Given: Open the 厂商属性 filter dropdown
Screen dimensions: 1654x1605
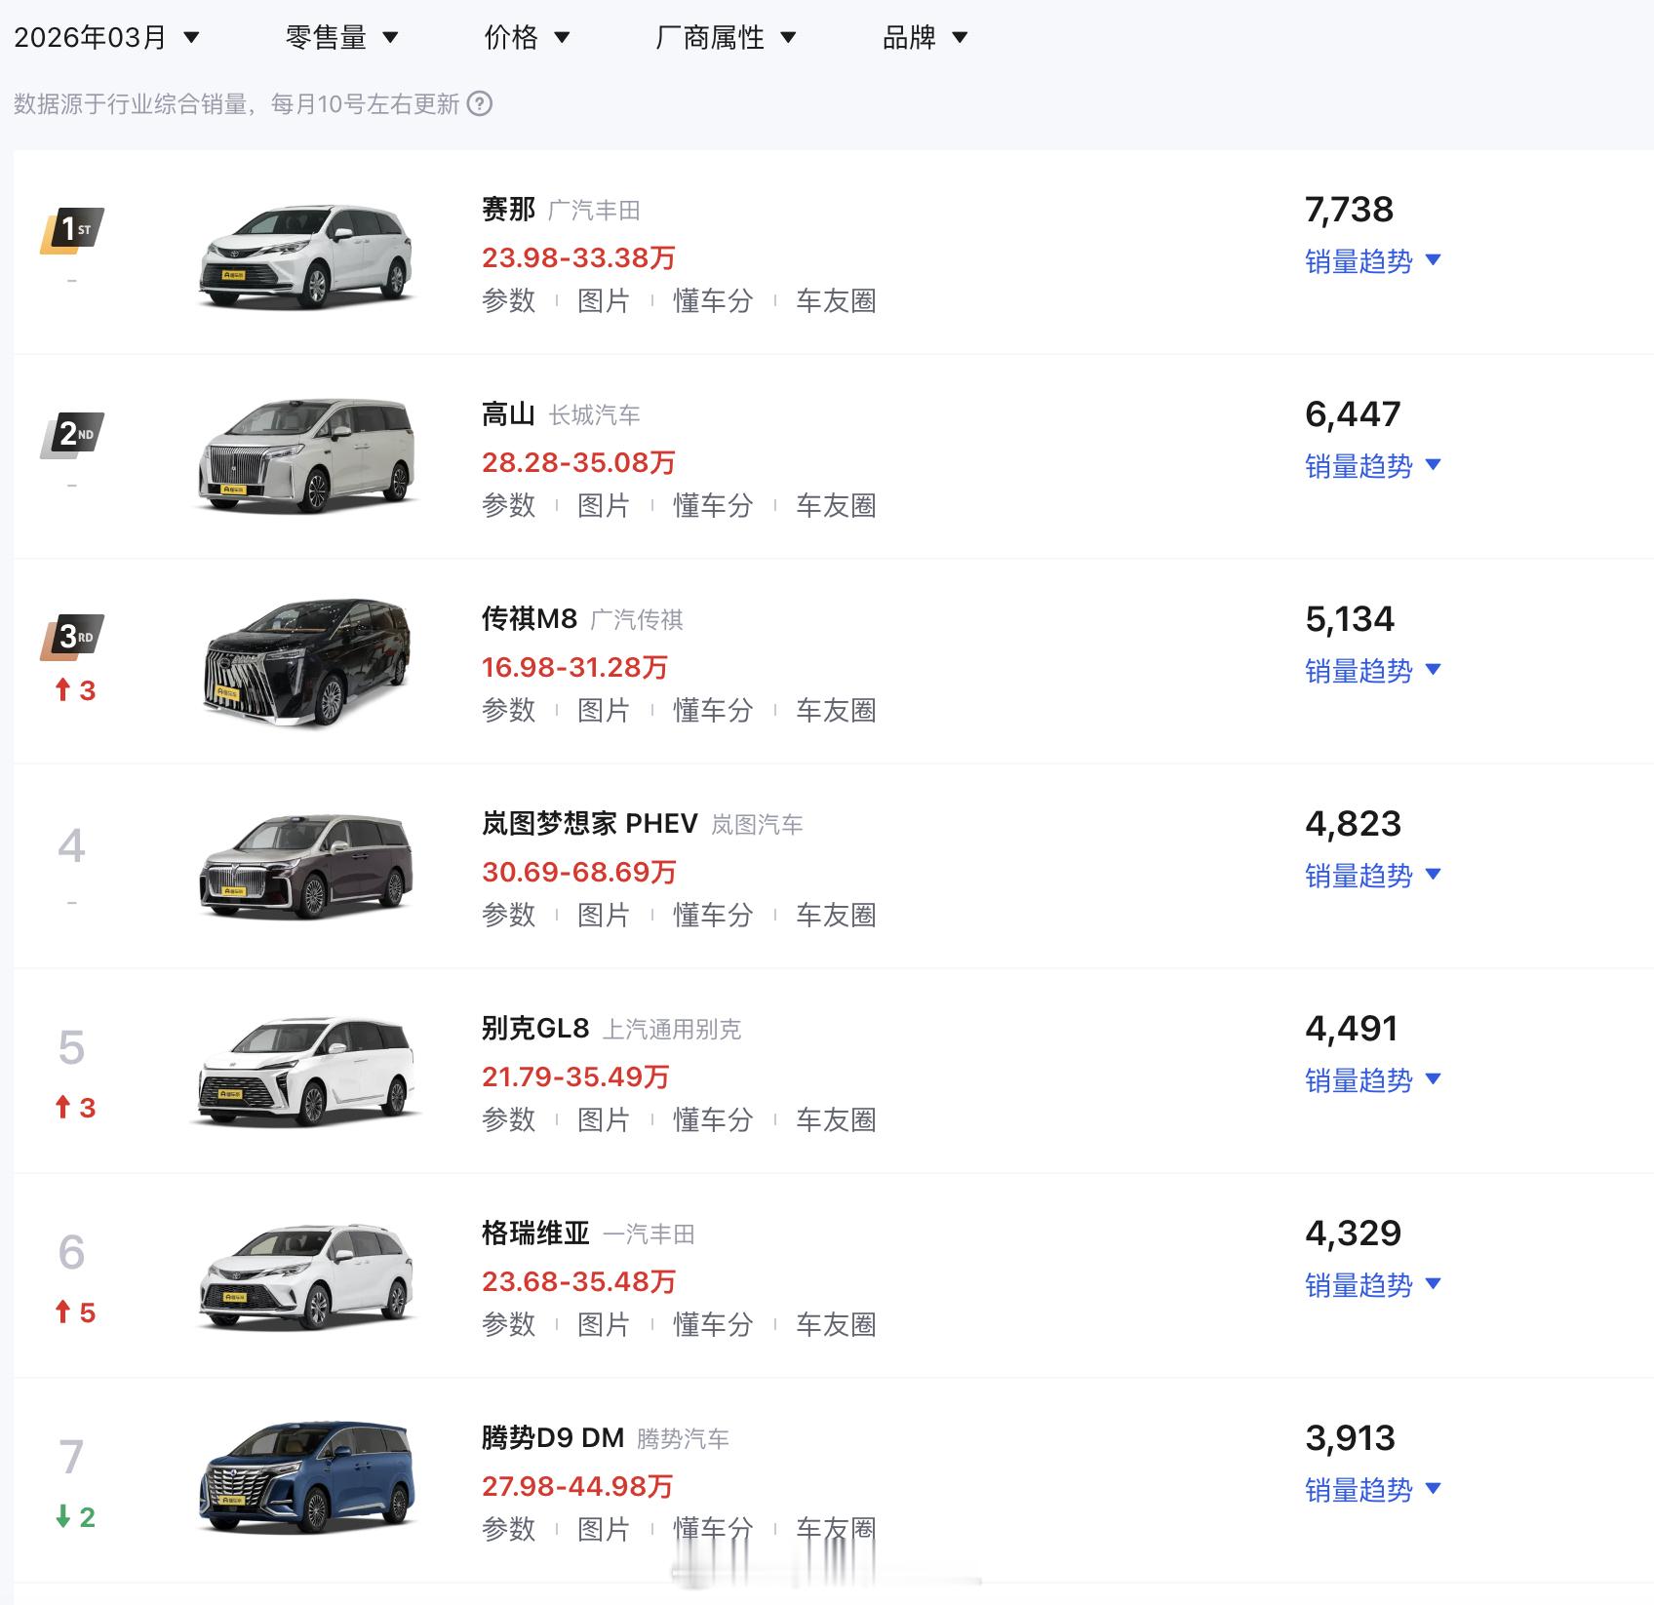Looking at the screenshot, I should click(726, 37).
